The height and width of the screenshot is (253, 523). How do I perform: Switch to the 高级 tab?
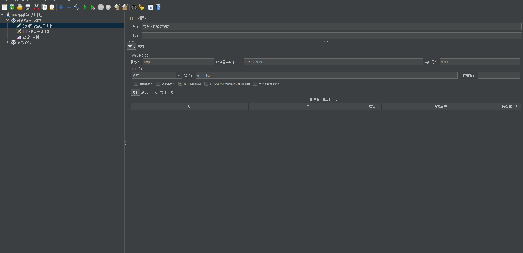pos(141,47)
